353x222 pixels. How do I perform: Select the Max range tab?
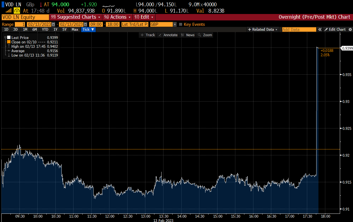pyautogui.click(x=75, y=29)
